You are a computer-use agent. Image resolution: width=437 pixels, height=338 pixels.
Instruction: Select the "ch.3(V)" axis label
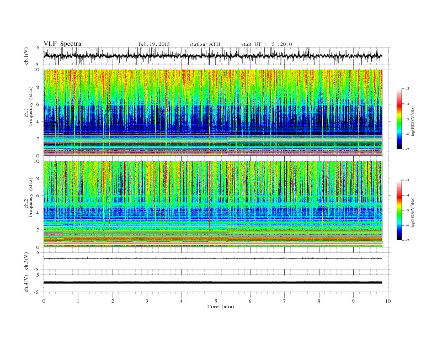pyautogui.click(x=26, y=261)
